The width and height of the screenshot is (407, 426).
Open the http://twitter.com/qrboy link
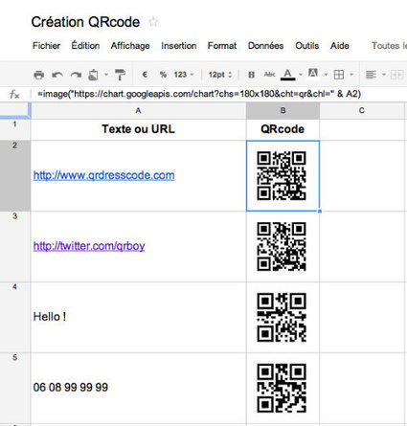coord(89,246)
